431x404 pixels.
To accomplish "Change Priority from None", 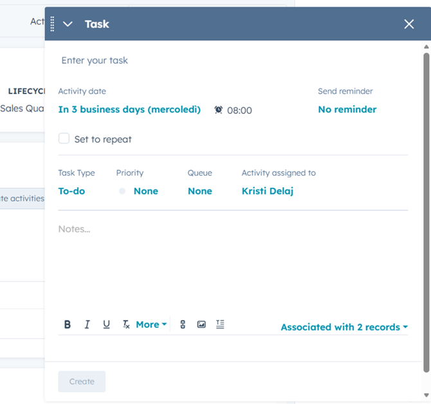I will (x=145, y=191).
